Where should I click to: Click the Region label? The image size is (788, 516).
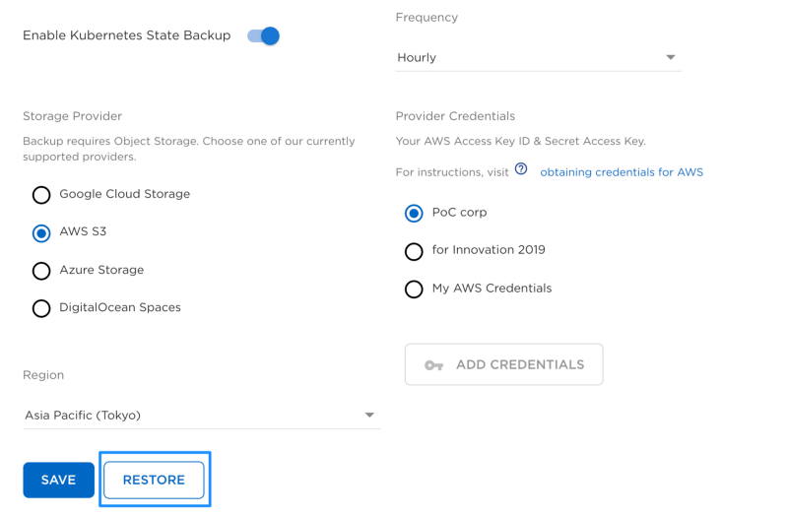[43, 375]
